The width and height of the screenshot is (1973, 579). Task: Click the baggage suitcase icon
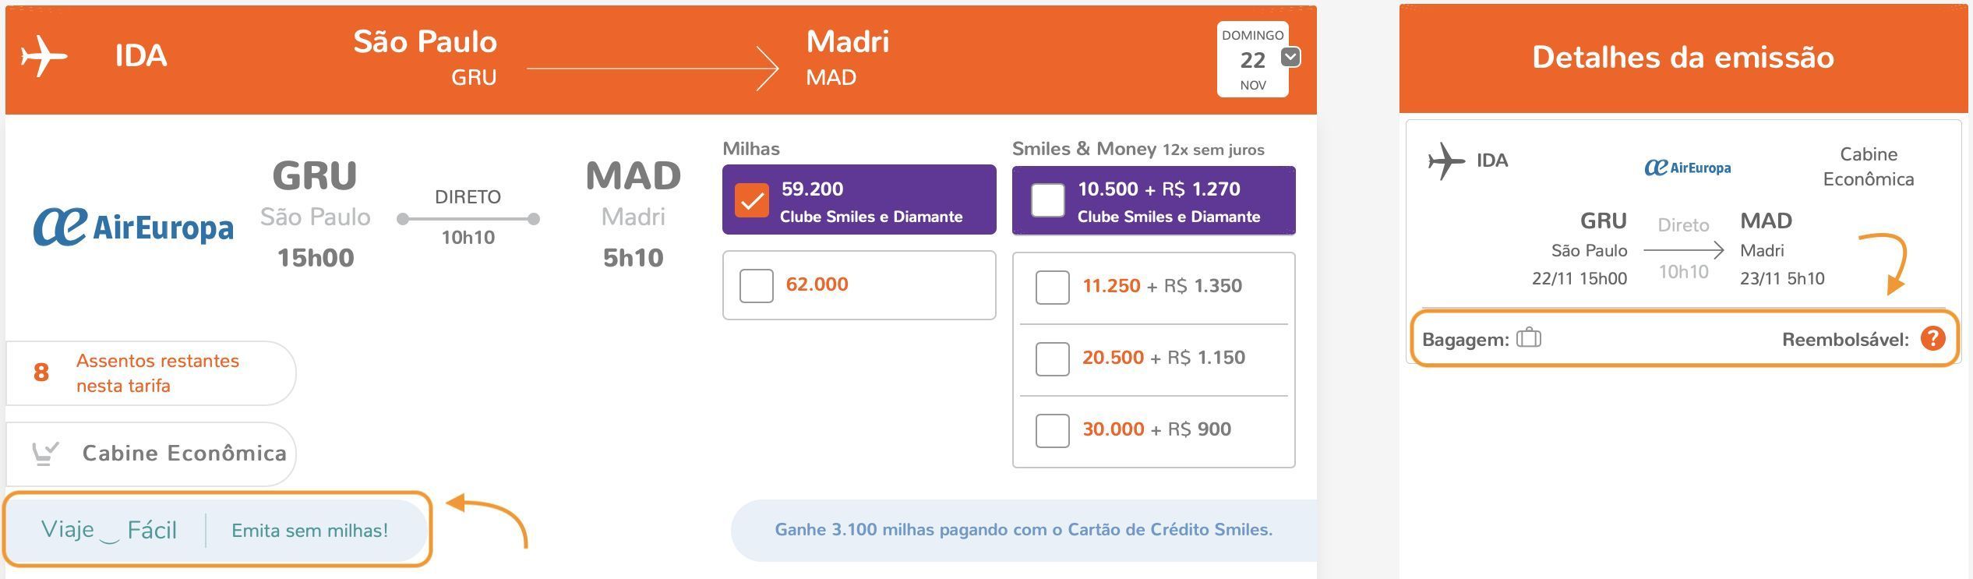pyautogui.click(x=1528, y=338)
